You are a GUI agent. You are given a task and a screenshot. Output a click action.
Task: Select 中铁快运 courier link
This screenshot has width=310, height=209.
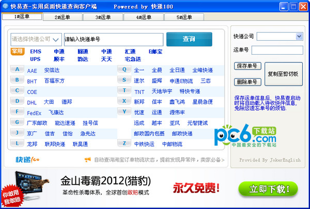coord(144,144)
